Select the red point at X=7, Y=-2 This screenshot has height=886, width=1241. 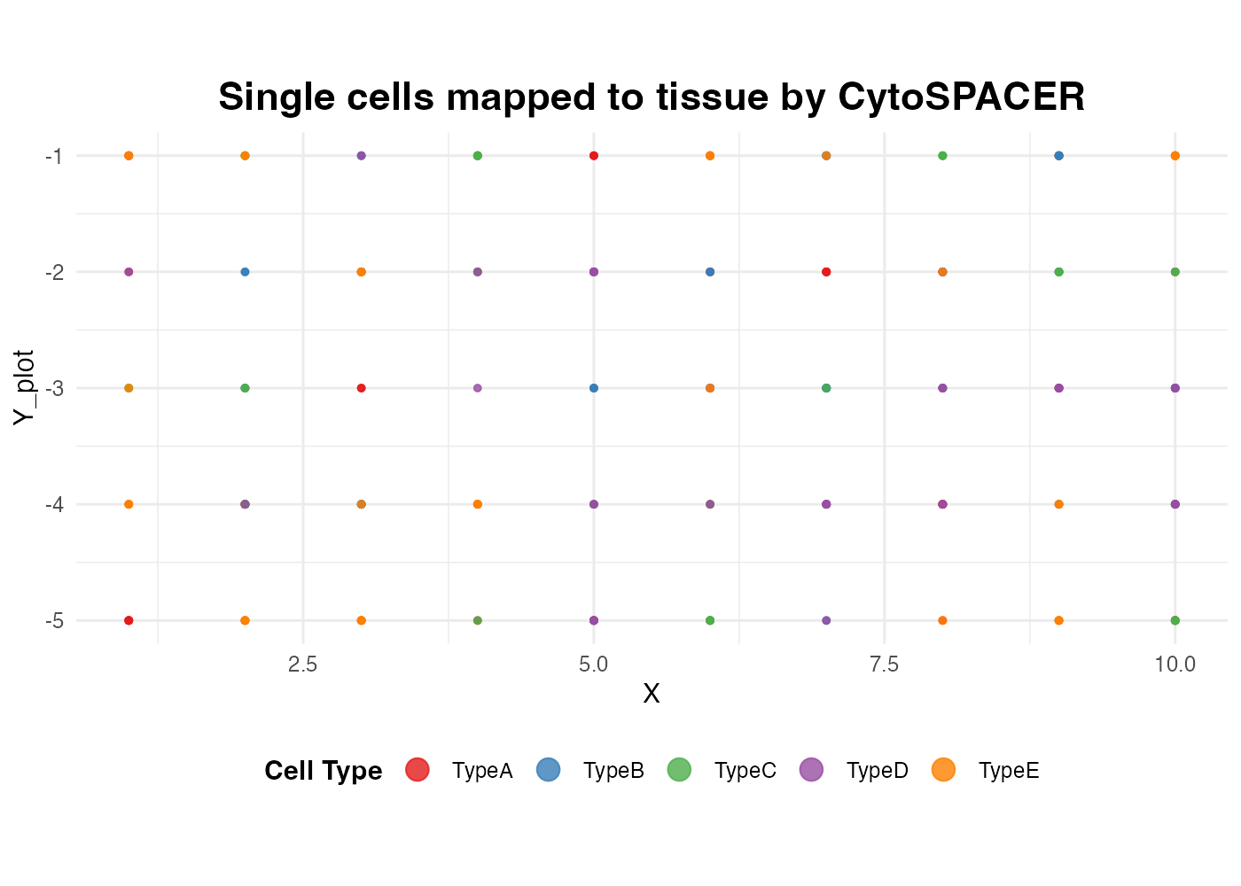pyautogui.click(x=826, y=272)
